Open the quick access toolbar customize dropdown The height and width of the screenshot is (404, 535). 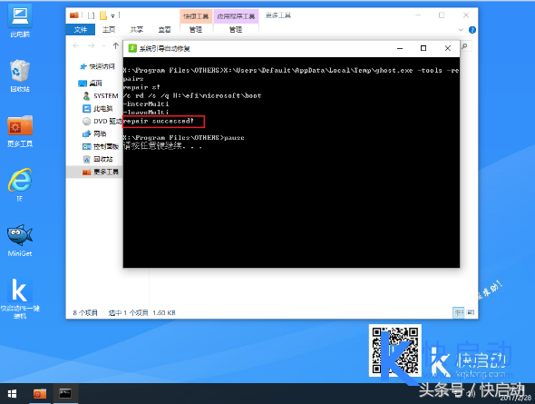(112, 15)
